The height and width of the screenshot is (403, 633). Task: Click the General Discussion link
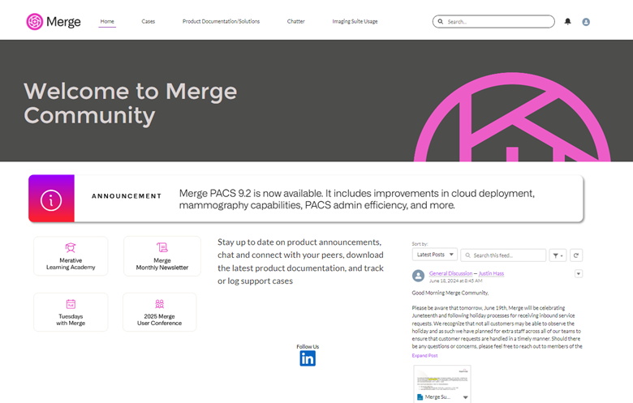tap(450, 273)
